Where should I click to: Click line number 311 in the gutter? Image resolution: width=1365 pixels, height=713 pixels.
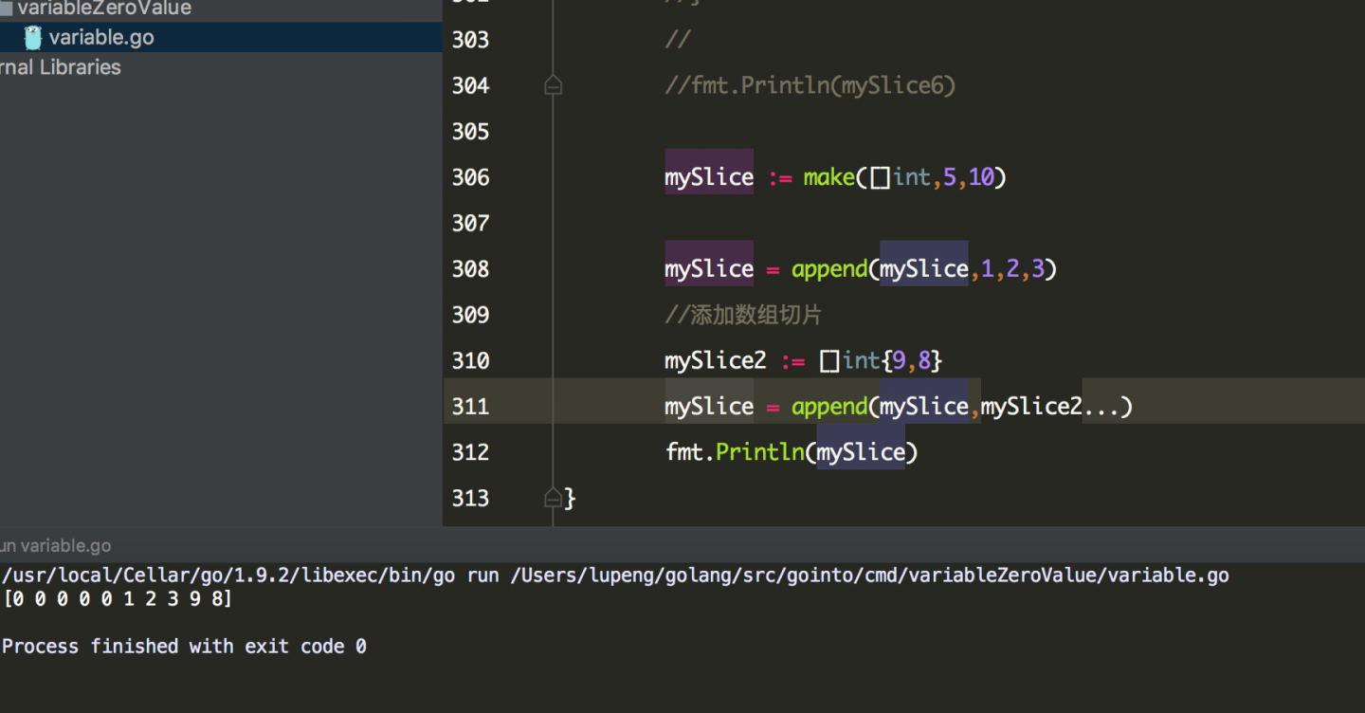(x=471, y=407)
